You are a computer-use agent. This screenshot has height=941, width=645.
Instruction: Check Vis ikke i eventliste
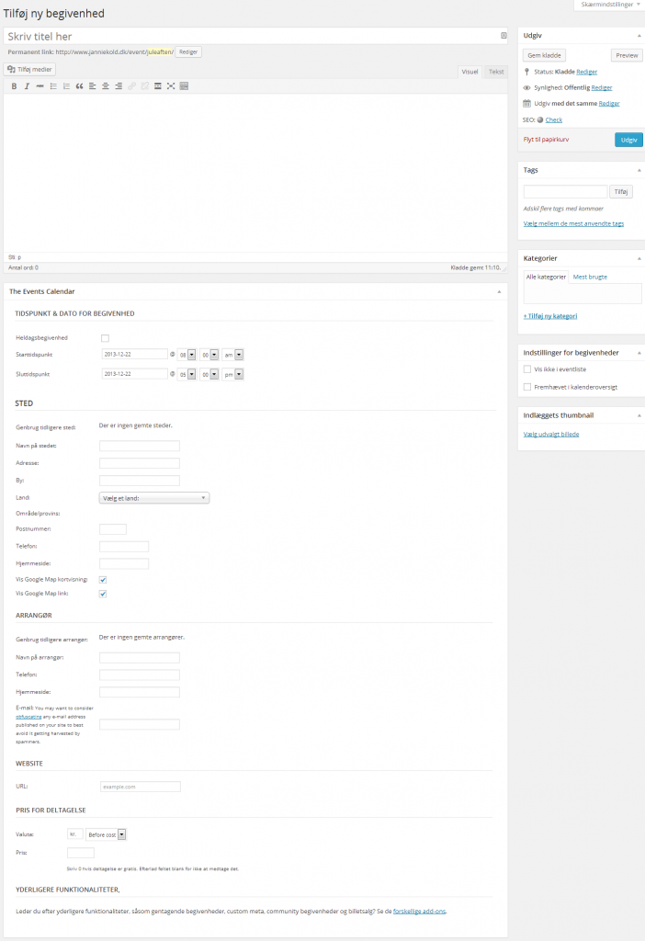[x=526, y=369]
